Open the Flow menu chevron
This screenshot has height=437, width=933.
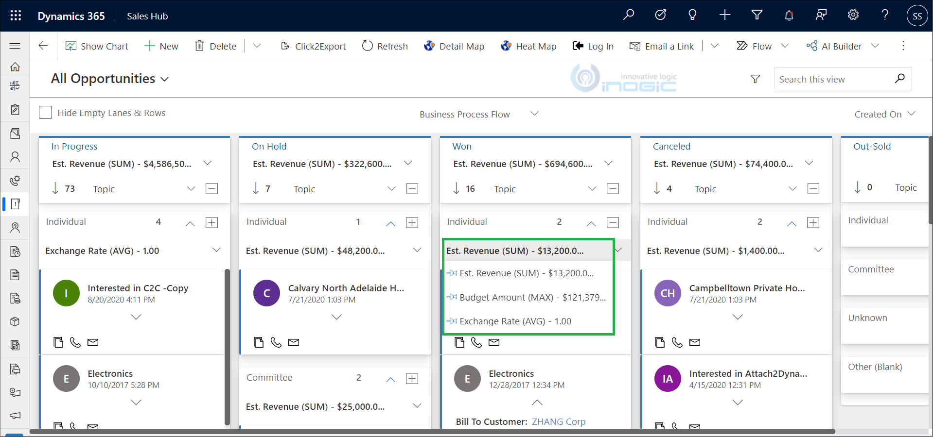[785, 46]
